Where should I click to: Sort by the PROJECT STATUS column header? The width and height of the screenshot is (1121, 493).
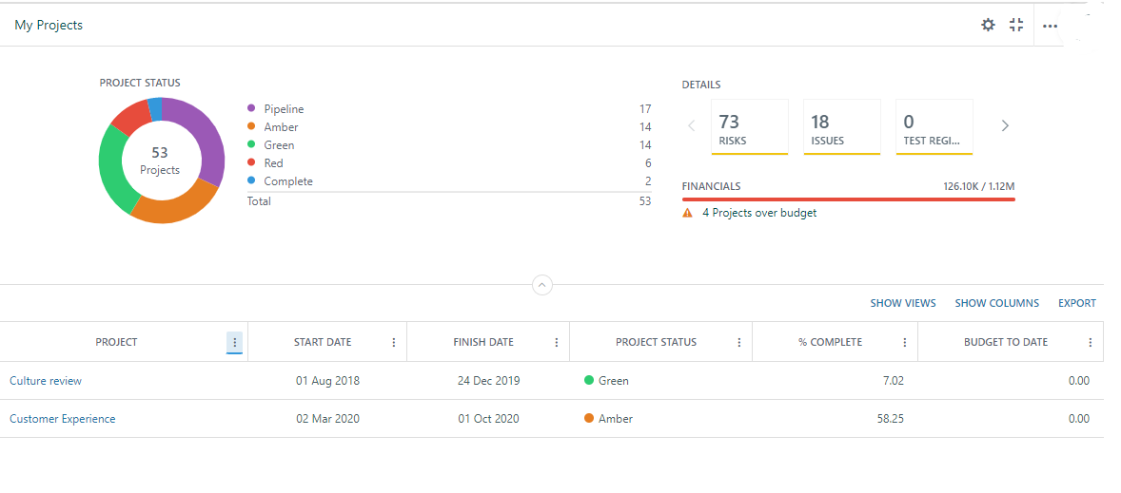pos(657,343)
